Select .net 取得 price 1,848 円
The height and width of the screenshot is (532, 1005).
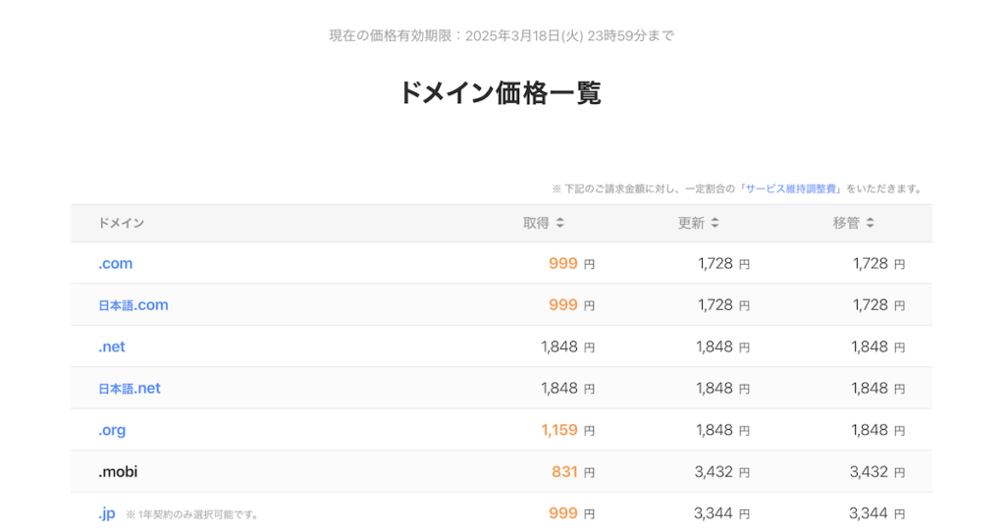[x=568, y=346]
